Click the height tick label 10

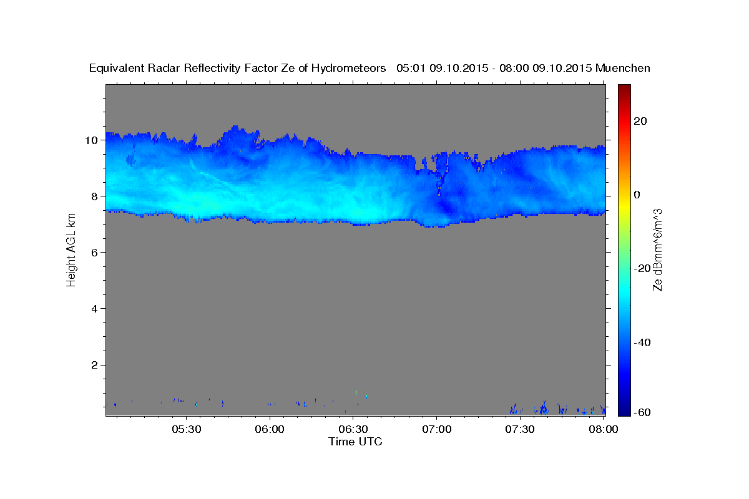coord(92,140)
